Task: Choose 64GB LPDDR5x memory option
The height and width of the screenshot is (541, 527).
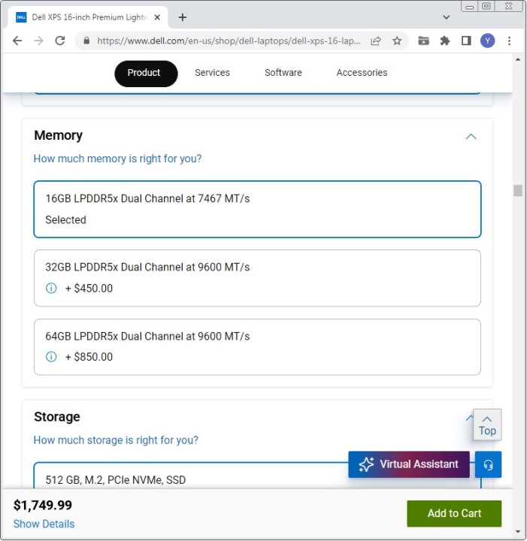Action: 257,346
